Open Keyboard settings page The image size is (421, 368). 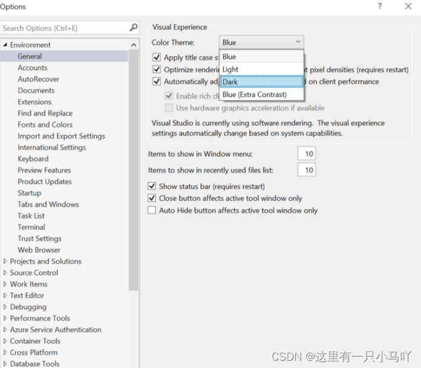pyautogui.click(x=33, y=159)
